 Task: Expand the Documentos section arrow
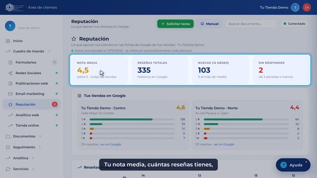tap(40, 136)
